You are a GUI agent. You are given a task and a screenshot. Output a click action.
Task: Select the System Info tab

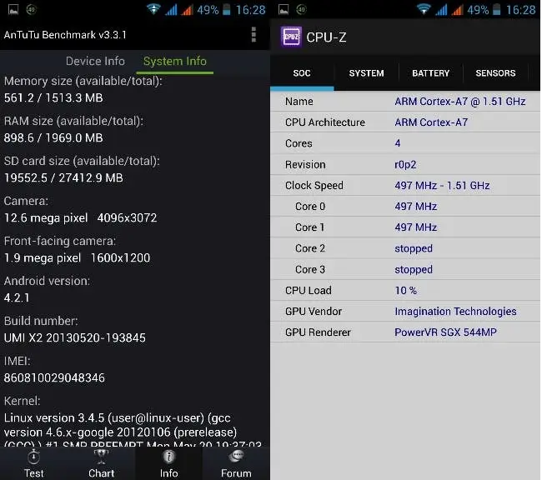tap(175, 61)
